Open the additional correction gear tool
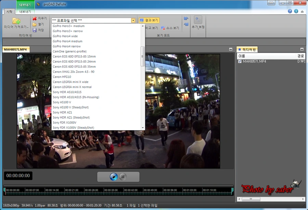 (x=198, y=20)
